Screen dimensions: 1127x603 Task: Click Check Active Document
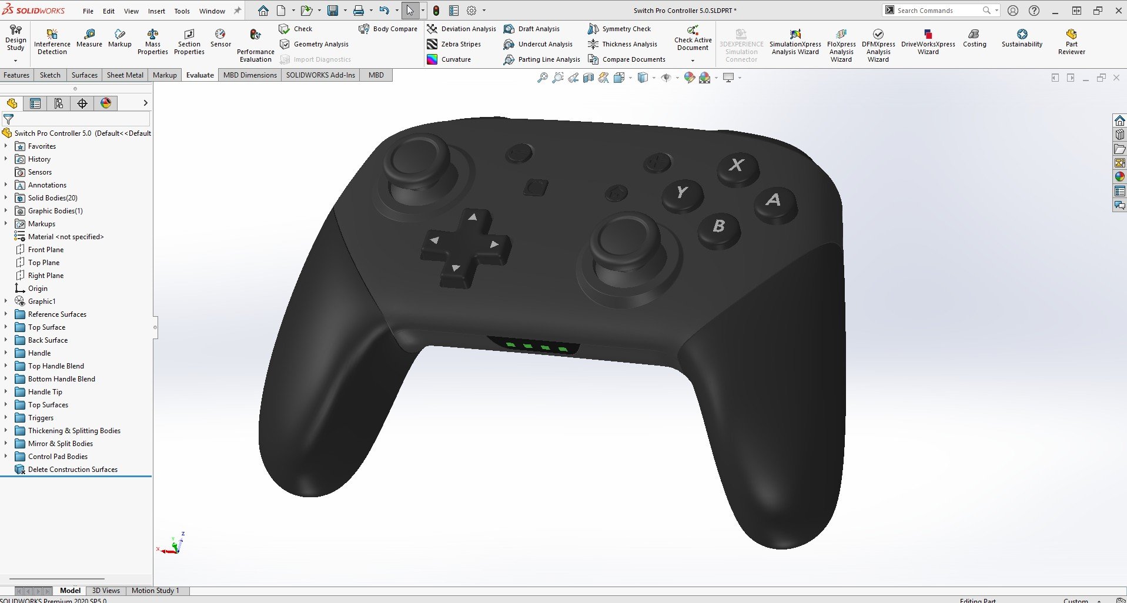693,38
